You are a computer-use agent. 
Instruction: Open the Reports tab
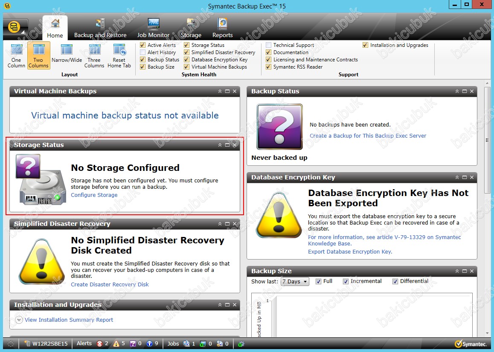point(222,28)
